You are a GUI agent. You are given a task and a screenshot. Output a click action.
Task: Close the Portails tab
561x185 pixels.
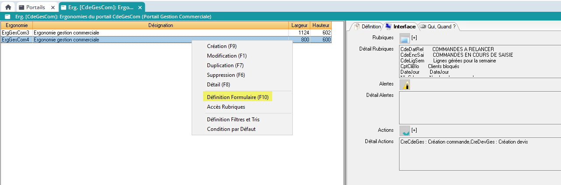click(53, 7)
